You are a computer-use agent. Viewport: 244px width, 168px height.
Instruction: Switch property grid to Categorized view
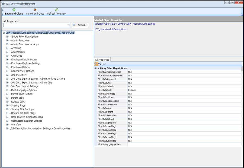(x=96, y=64)
